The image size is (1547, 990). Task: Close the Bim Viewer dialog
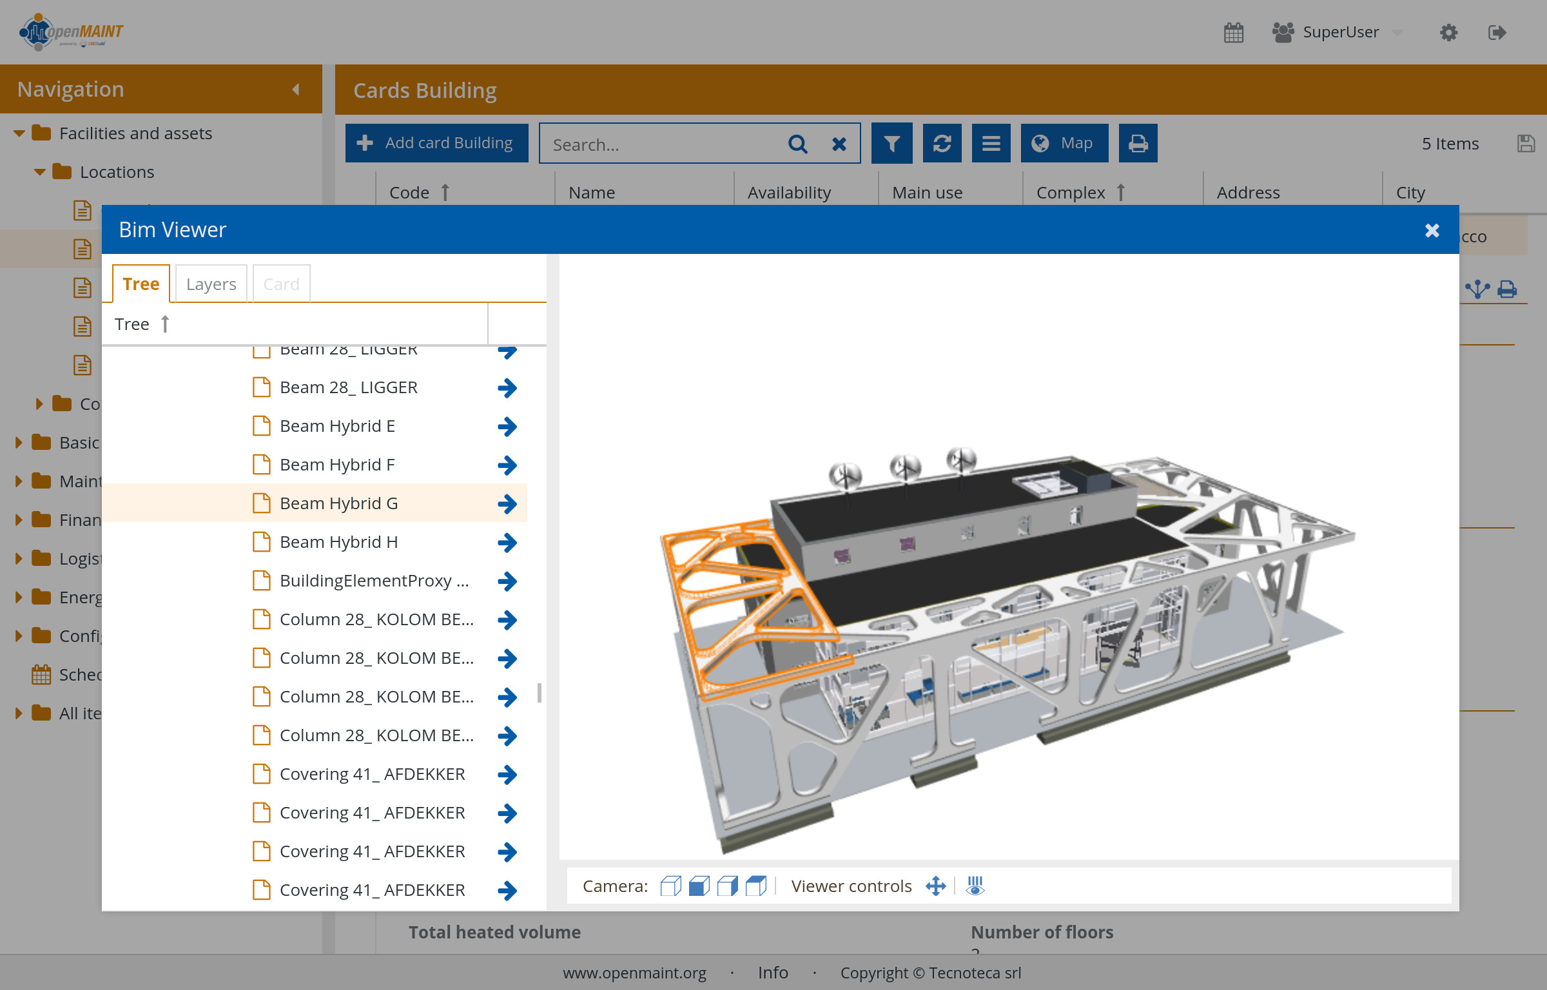coord(1432,230)
